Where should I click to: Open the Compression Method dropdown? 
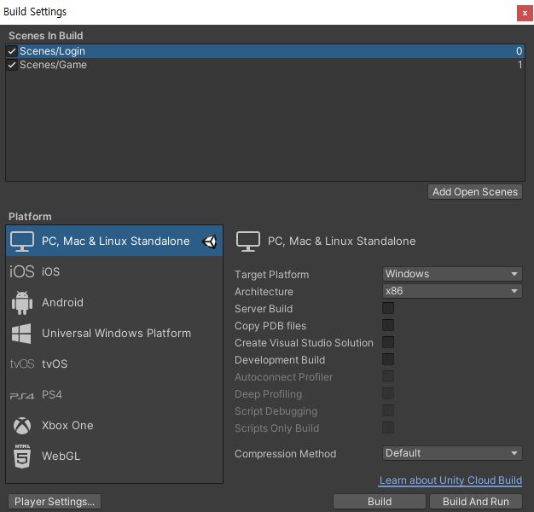[x=452, y=453]
